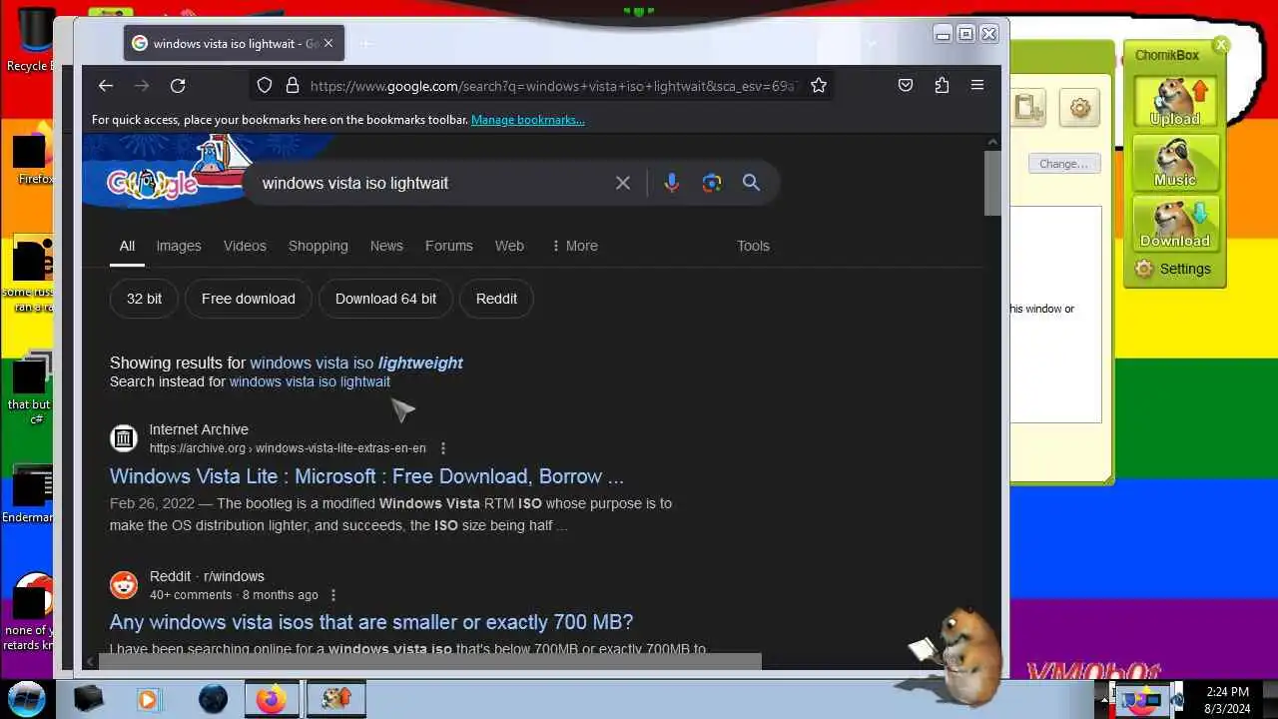This screenshot has height=719, width=1278.
Task: Click Upload in ChomikBox
Action: point(1175,102)
